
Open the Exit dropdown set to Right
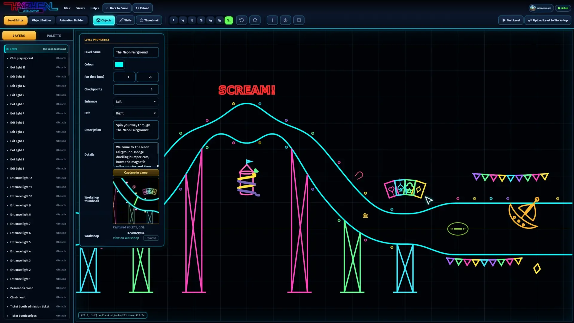(136, 113)
